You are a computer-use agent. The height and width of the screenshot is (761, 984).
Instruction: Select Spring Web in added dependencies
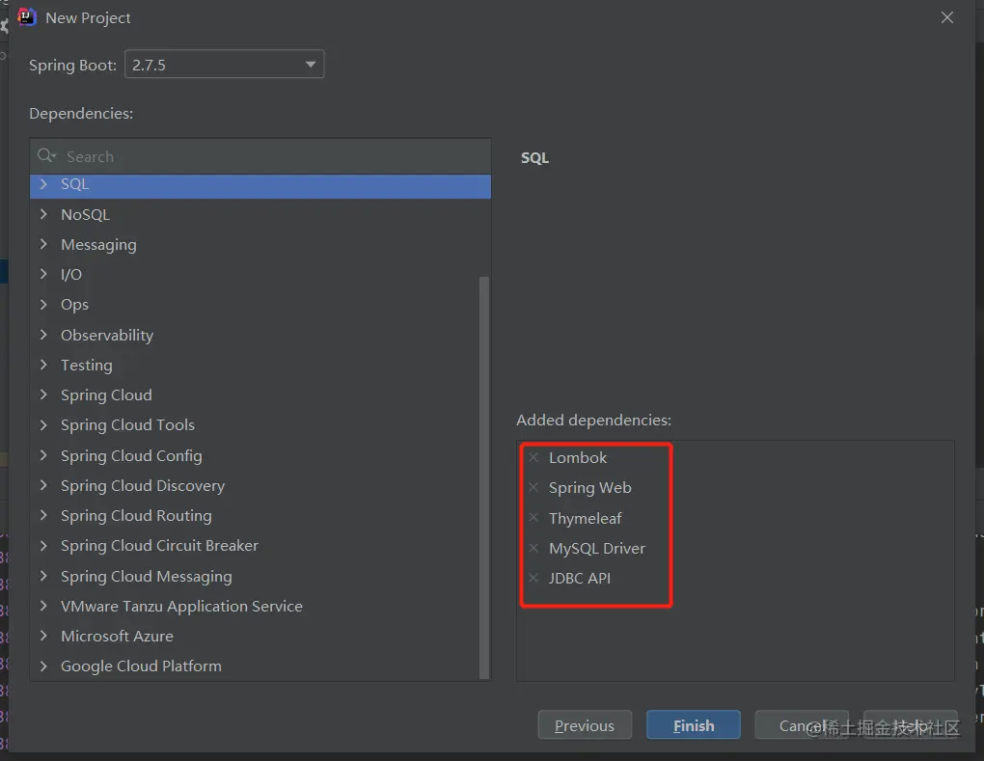point(589,488)
